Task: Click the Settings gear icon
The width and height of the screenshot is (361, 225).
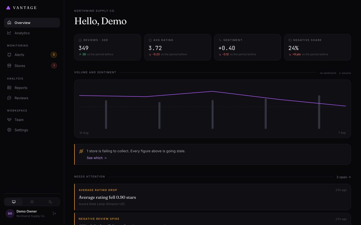Action: (x=9, y=130)
